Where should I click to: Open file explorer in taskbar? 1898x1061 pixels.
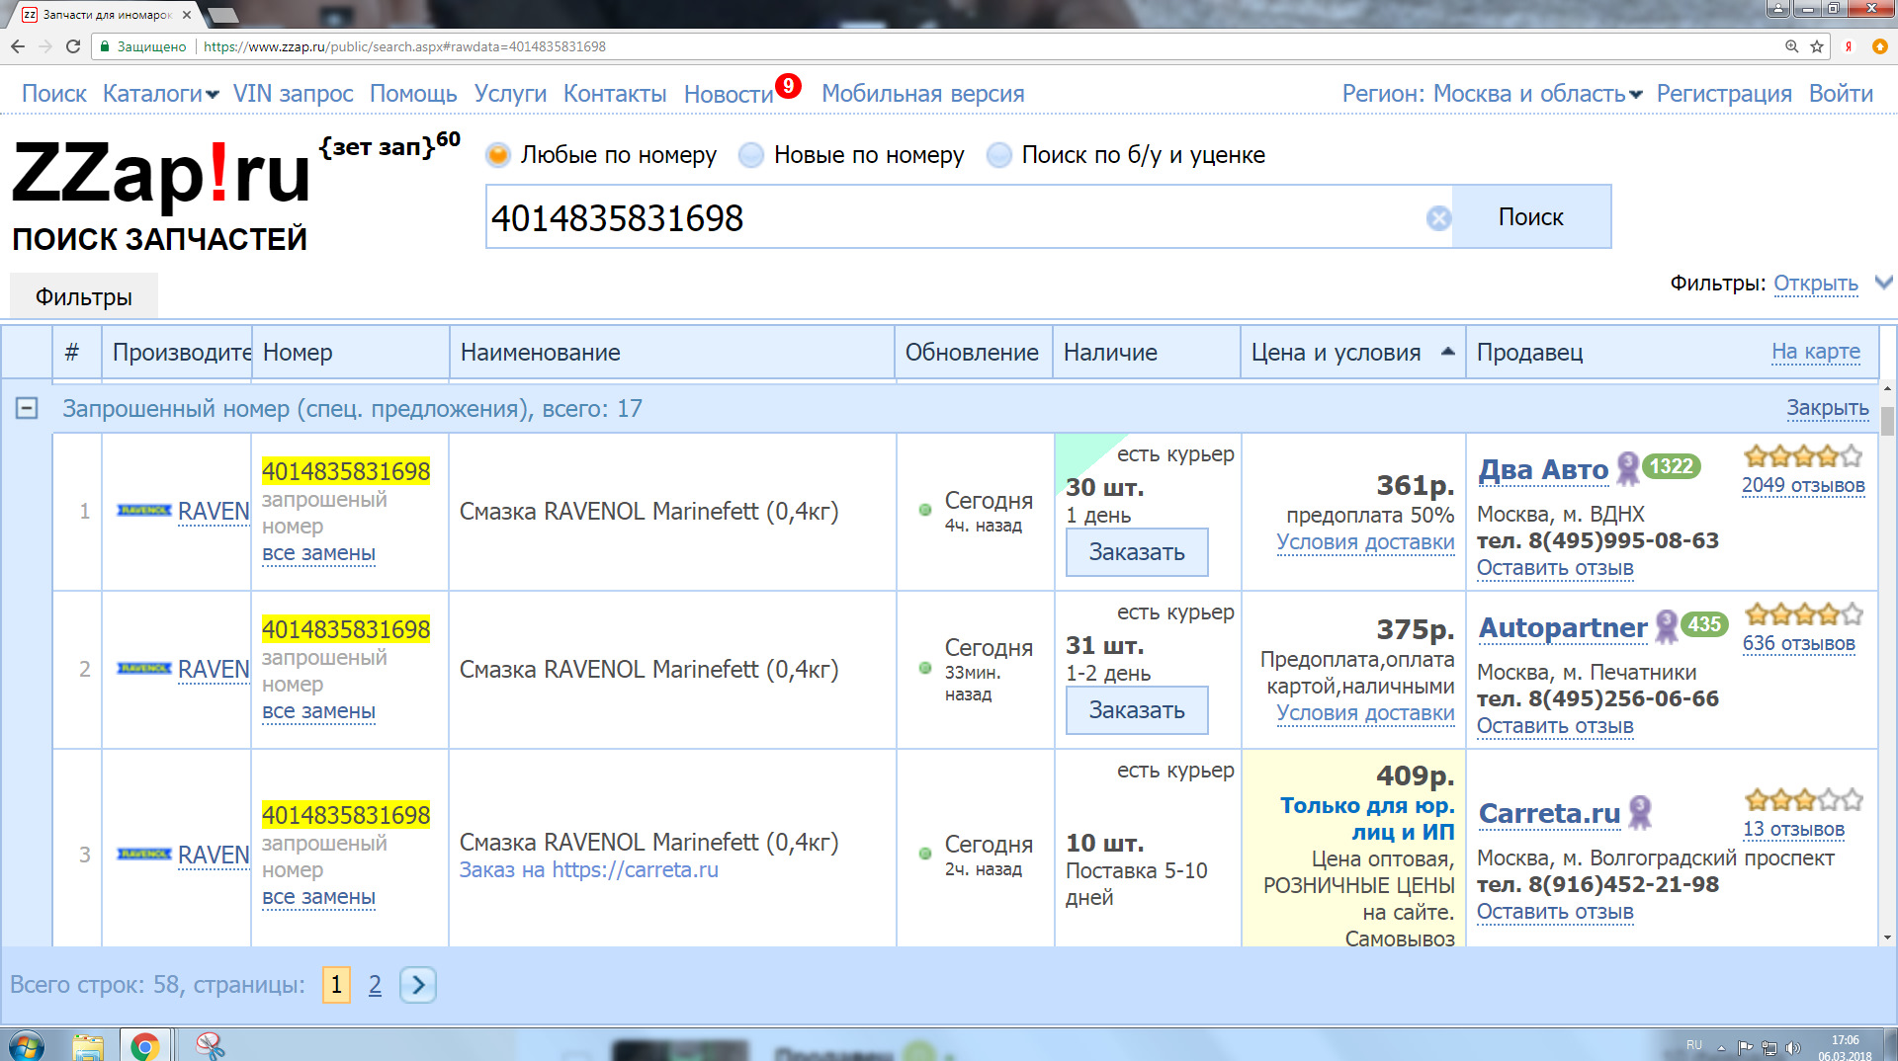coord(88,1045)
